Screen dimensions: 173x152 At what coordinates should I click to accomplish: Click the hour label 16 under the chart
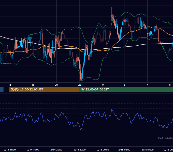point(10,85)
